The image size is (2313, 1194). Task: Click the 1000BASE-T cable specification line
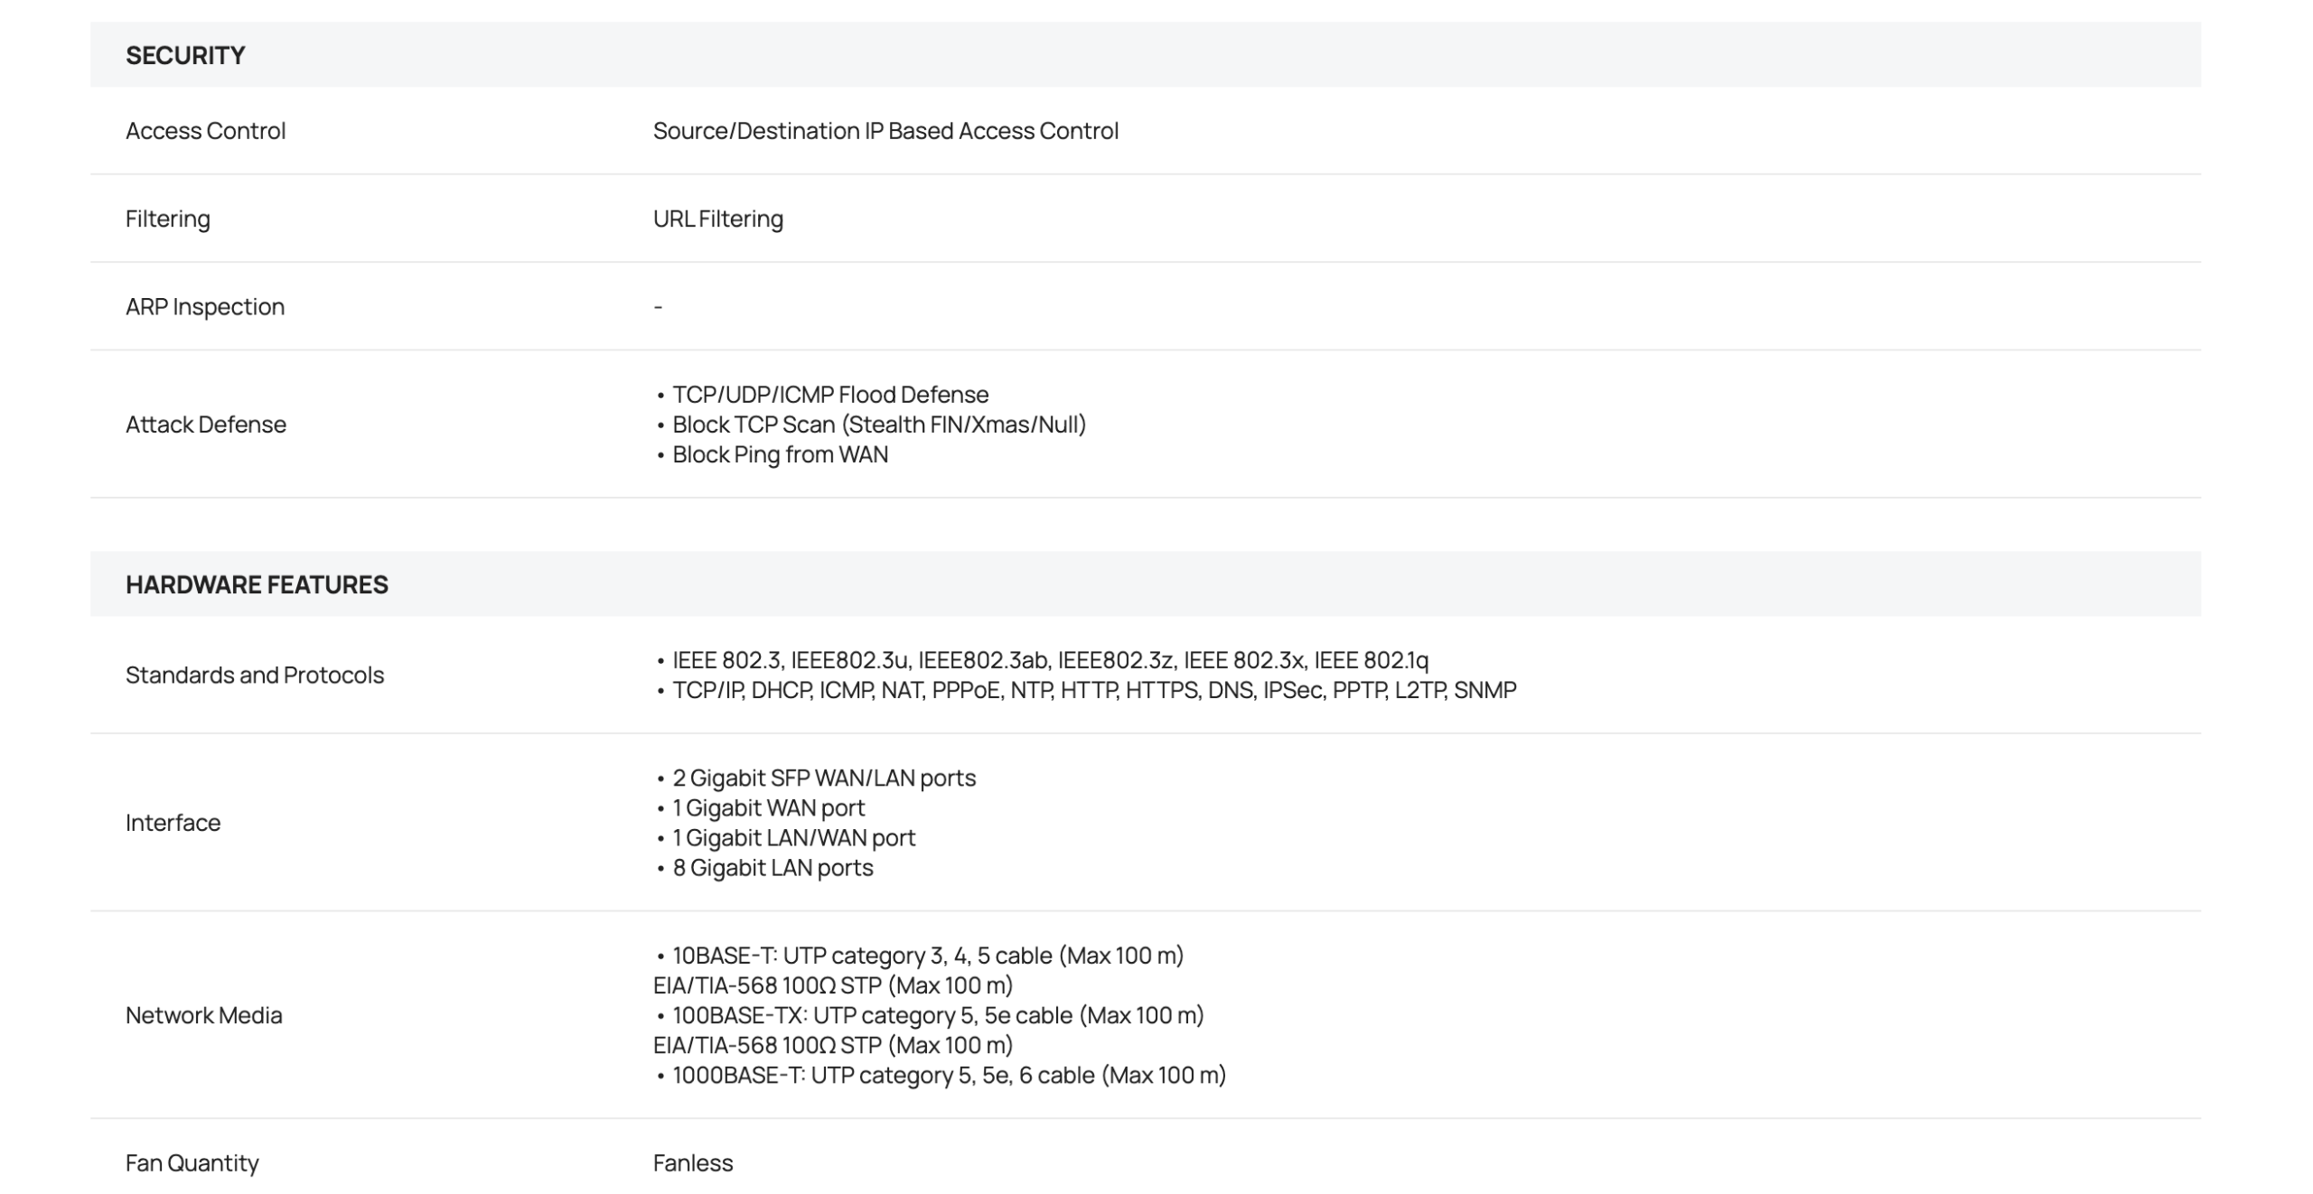[949, 1075]
